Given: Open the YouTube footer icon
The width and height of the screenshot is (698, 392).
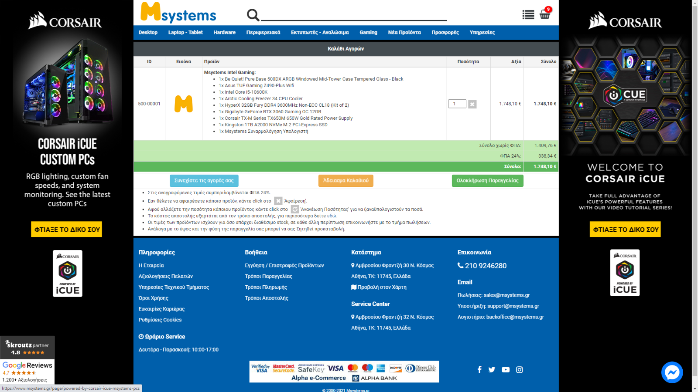Looking at the screenshot, I should point(506,369).
